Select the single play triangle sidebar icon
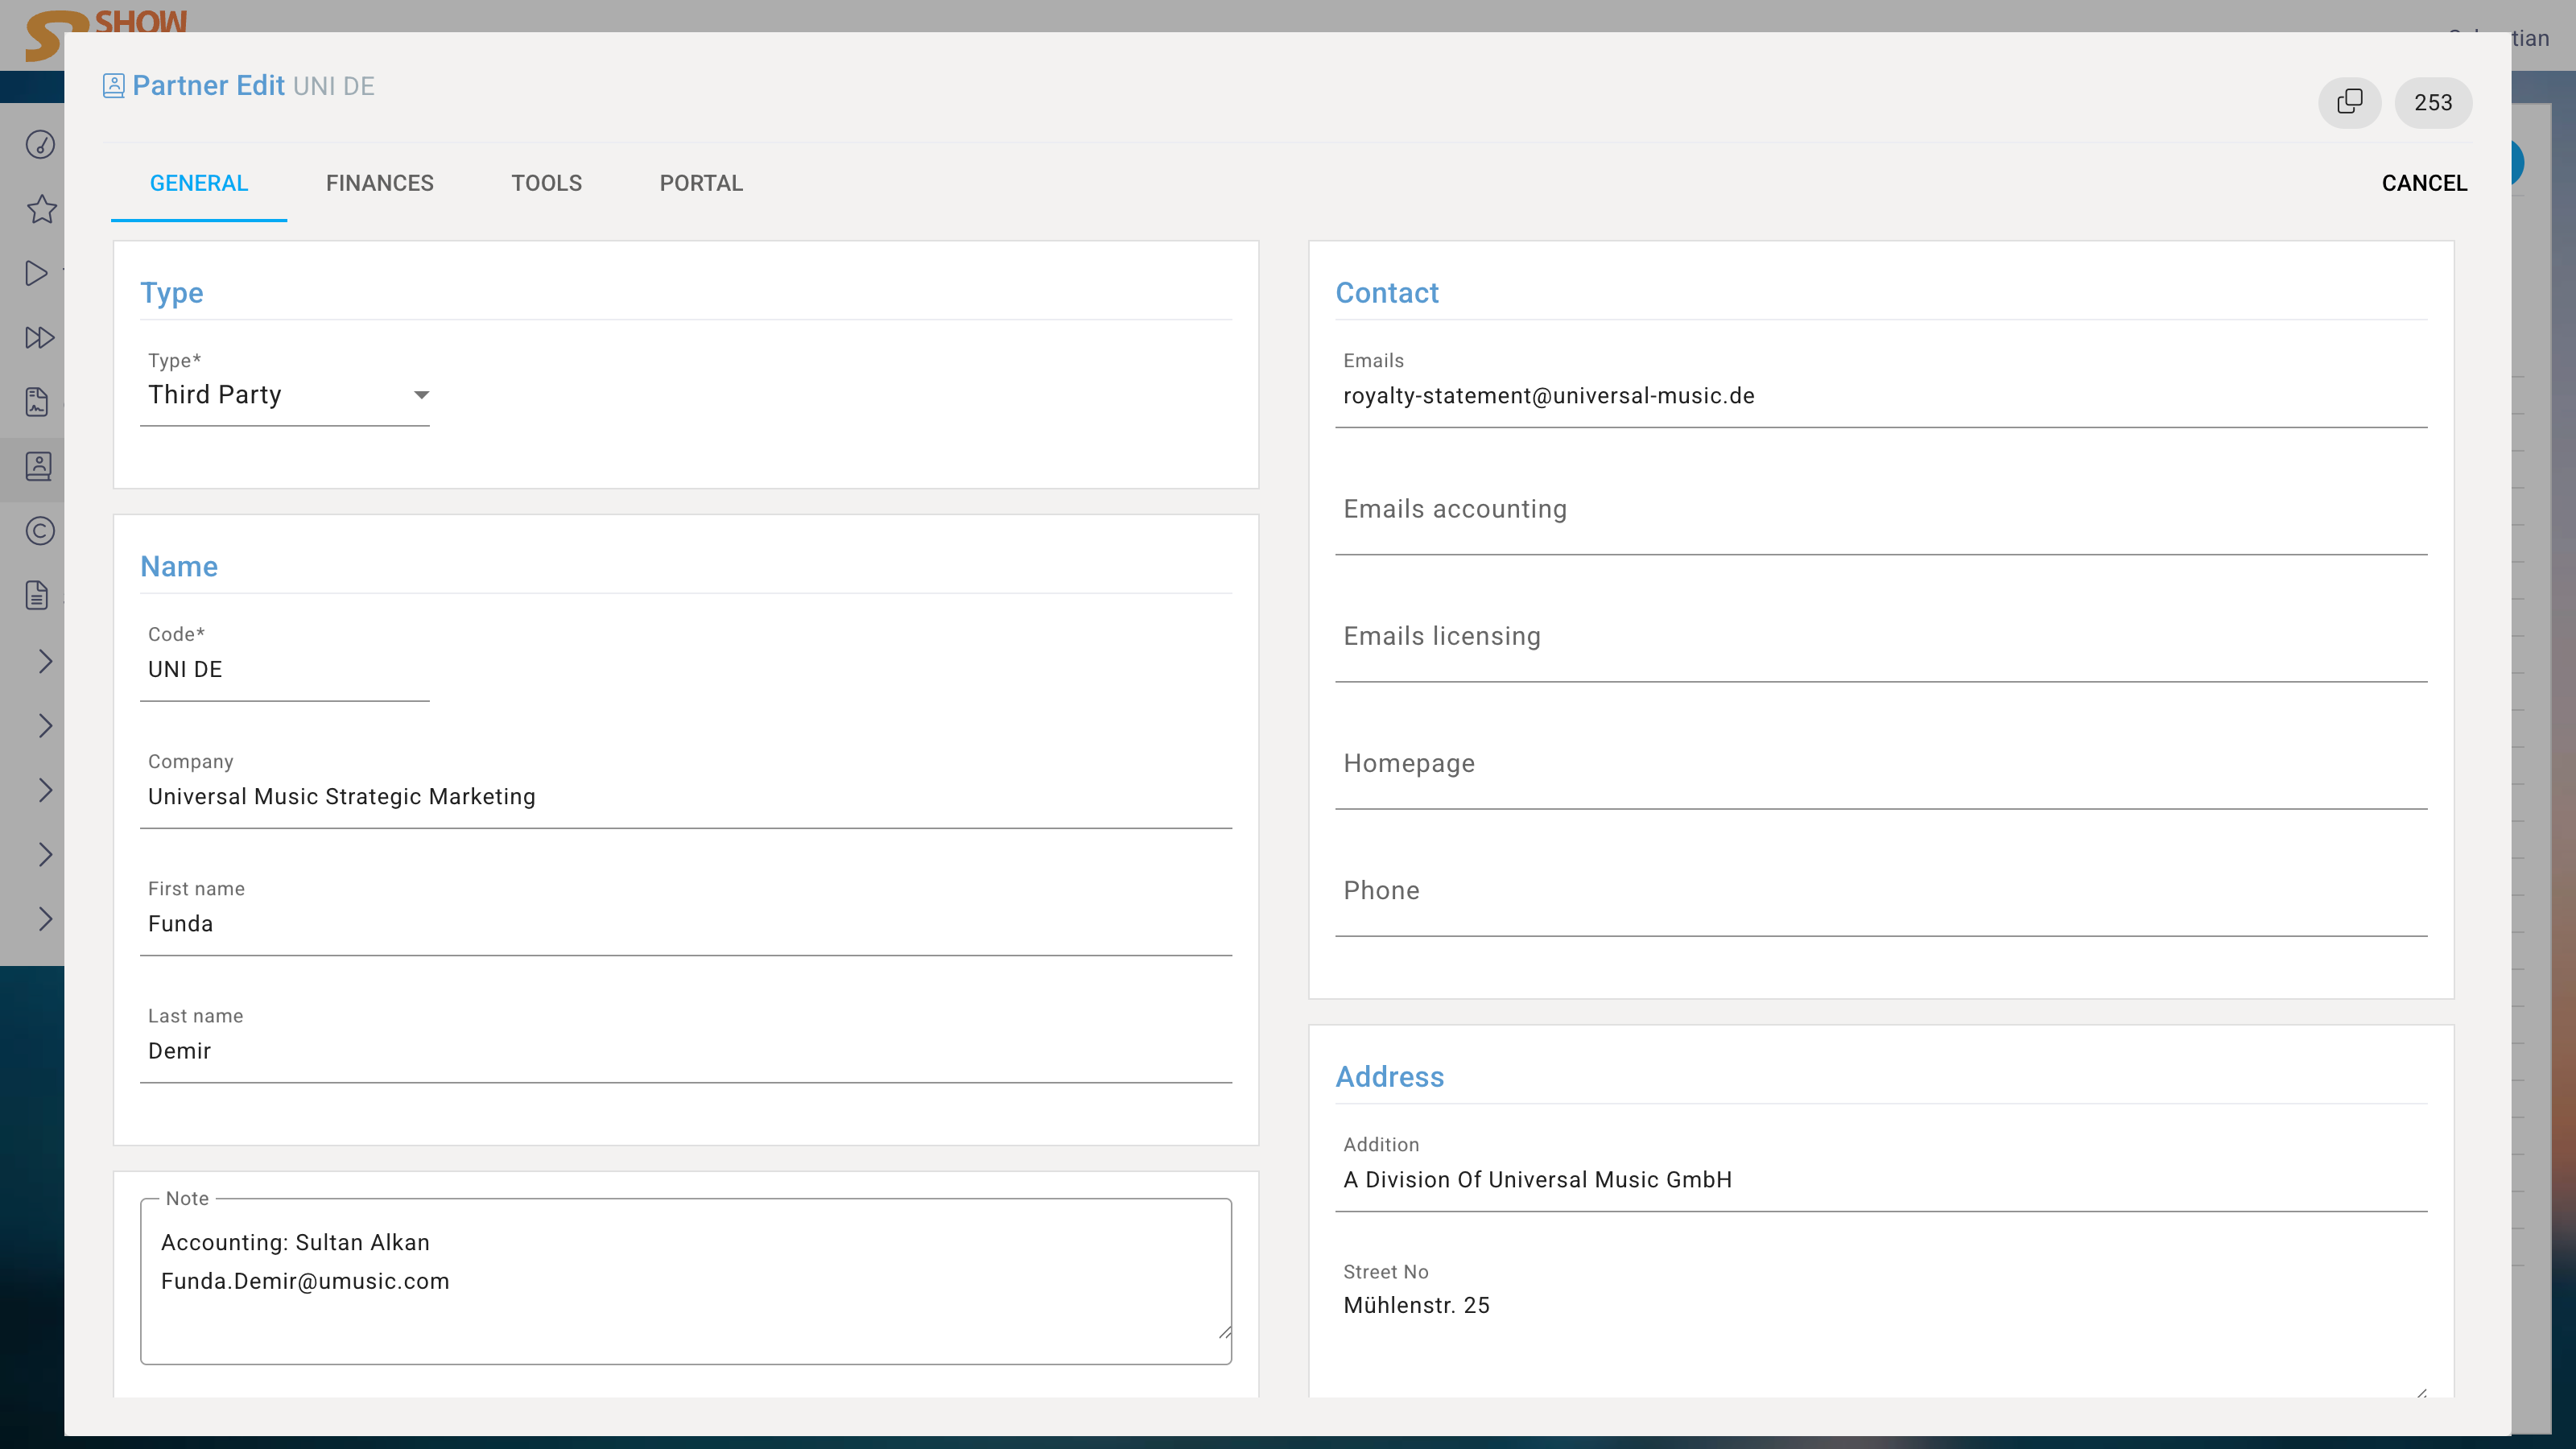This screenshot has height=1449, width=2576. pyautogui.click(x=37, y=273)
